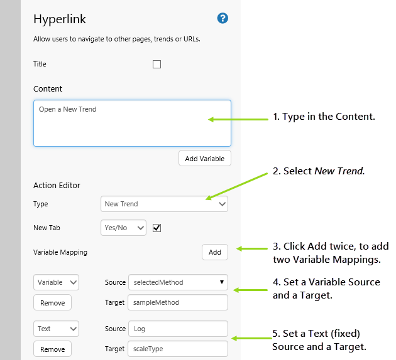The height and width of the screenshot is (360, 396).
Task: Click Add for Variable Mapping
Action: tap(215, 252)
